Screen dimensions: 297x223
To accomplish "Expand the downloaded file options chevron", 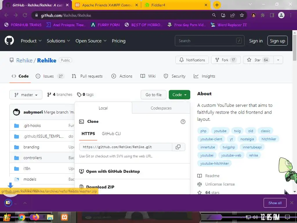I will click(25, 203).
